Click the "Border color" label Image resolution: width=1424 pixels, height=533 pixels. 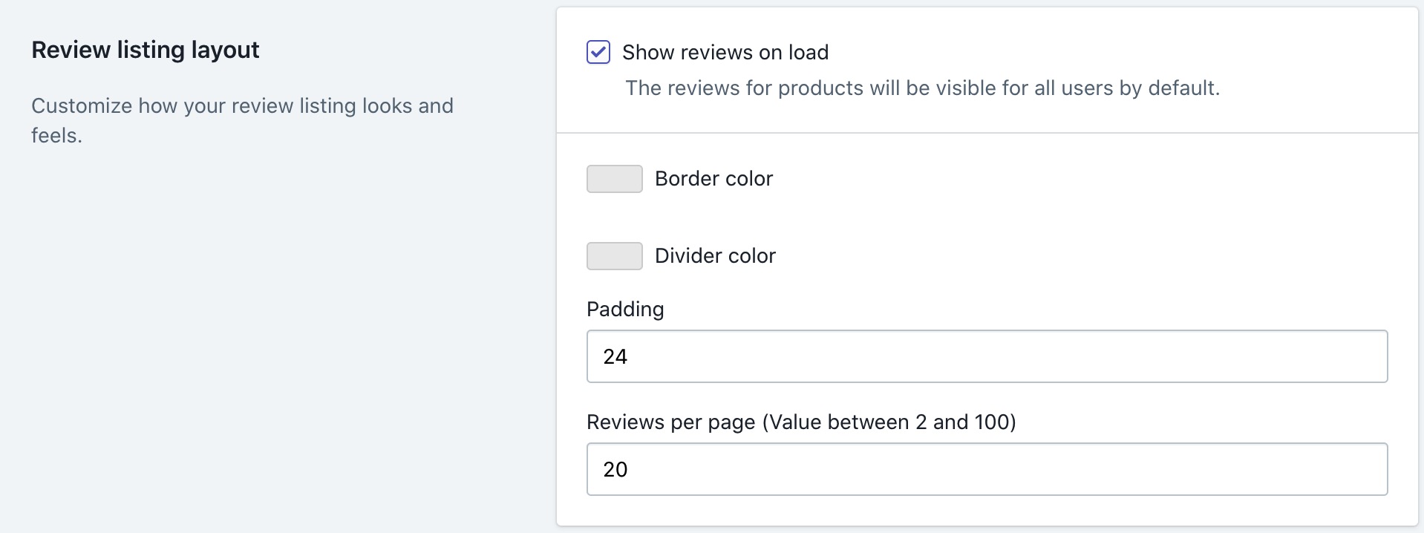pyautogui.click(x=713, y=179)
